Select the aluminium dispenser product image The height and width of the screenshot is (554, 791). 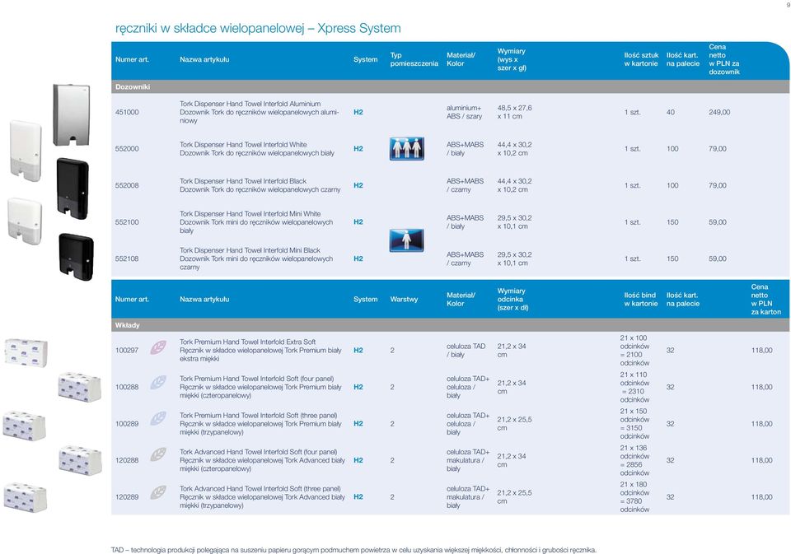(71, 115)
